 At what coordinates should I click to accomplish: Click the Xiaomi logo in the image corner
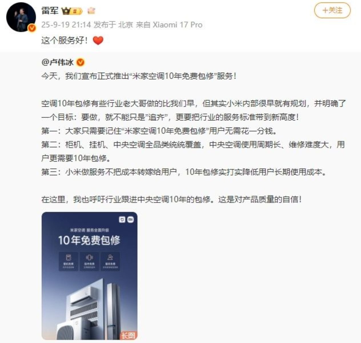click(x=131, y=219)
